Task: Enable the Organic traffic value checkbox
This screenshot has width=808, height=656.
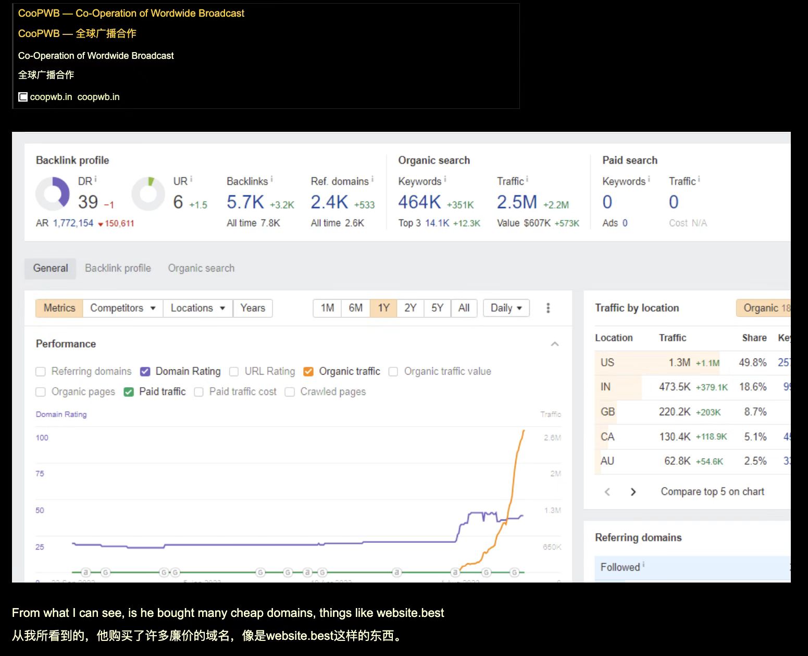Action: click(x=393, y=372)
